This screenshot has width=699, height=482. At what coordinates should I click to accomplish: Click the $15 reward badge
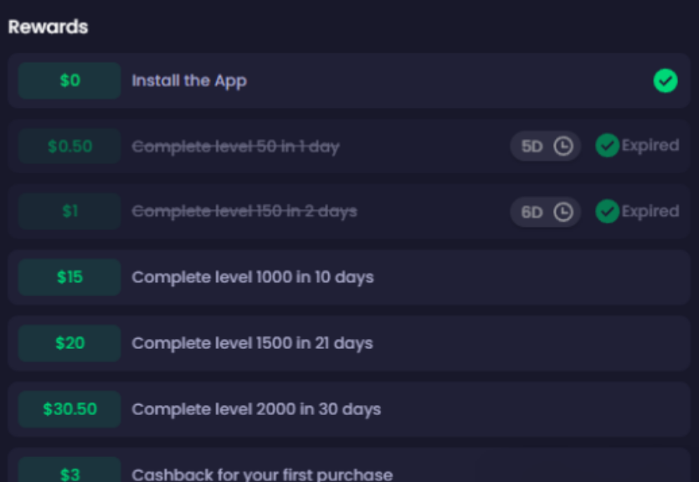pyautogui.click(x=69, y=277)
